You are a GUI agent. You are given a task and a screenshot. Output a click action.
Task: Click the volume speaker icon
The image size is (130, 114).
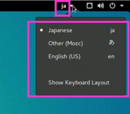(x=101, y=6)
